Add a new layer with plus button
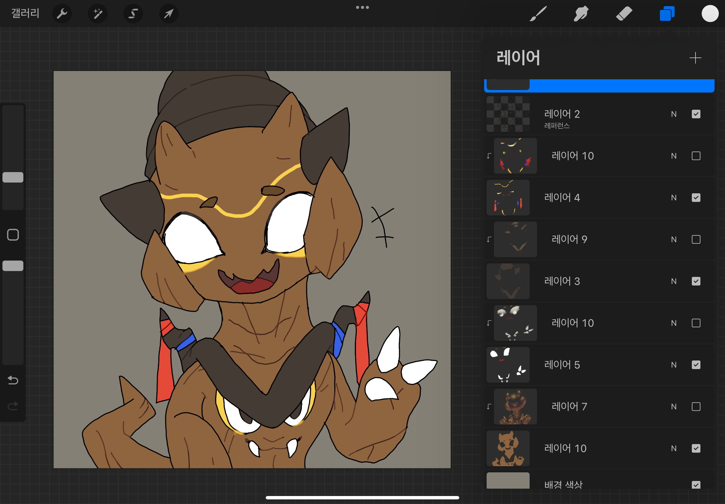This screenshot has width=725, height=504. click(x=695, y=58)
